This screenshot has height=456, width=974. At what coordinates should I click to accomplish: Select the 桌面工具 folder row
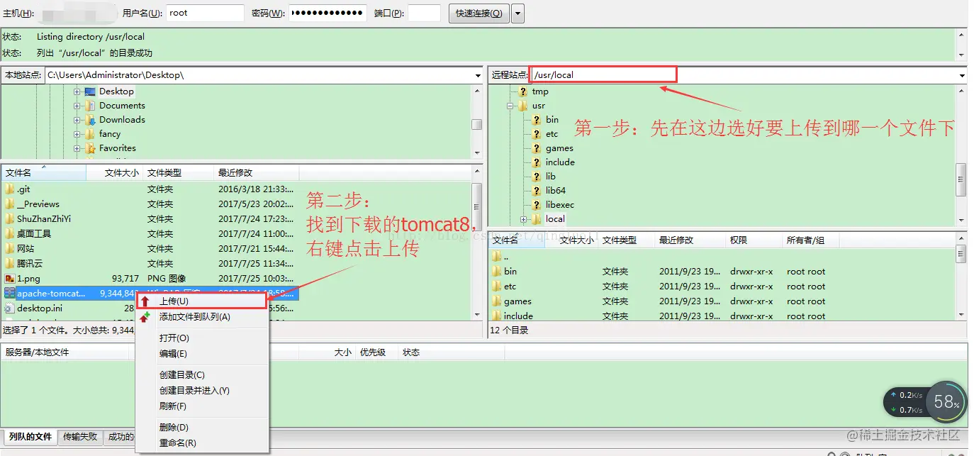(x=150, y=234)
